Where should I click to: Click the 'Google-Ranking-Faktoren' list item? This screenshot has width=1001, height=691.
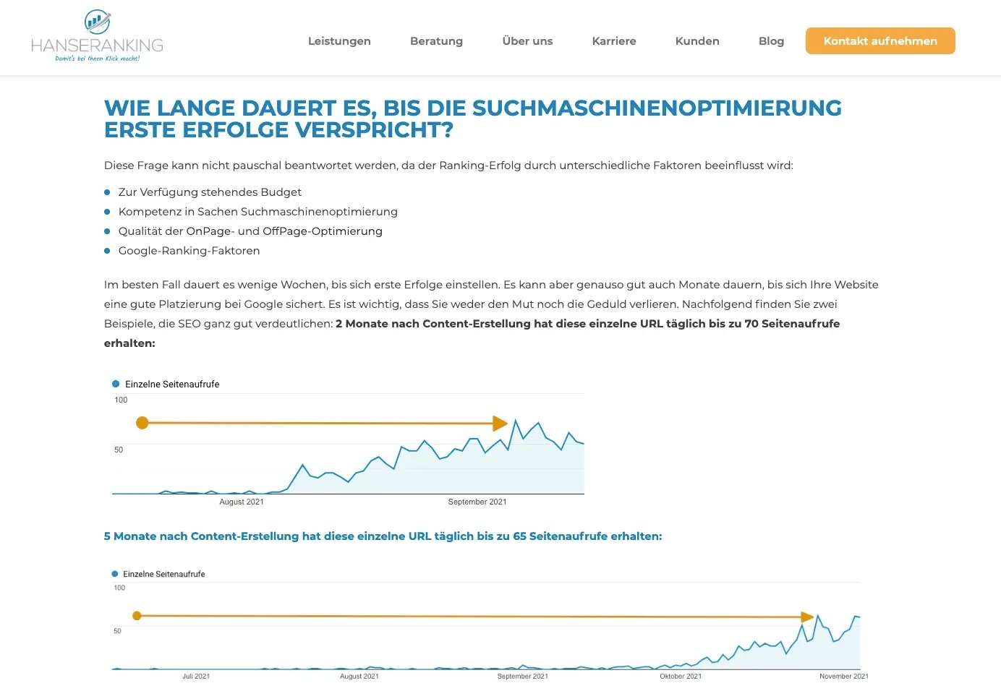point(189,251)
